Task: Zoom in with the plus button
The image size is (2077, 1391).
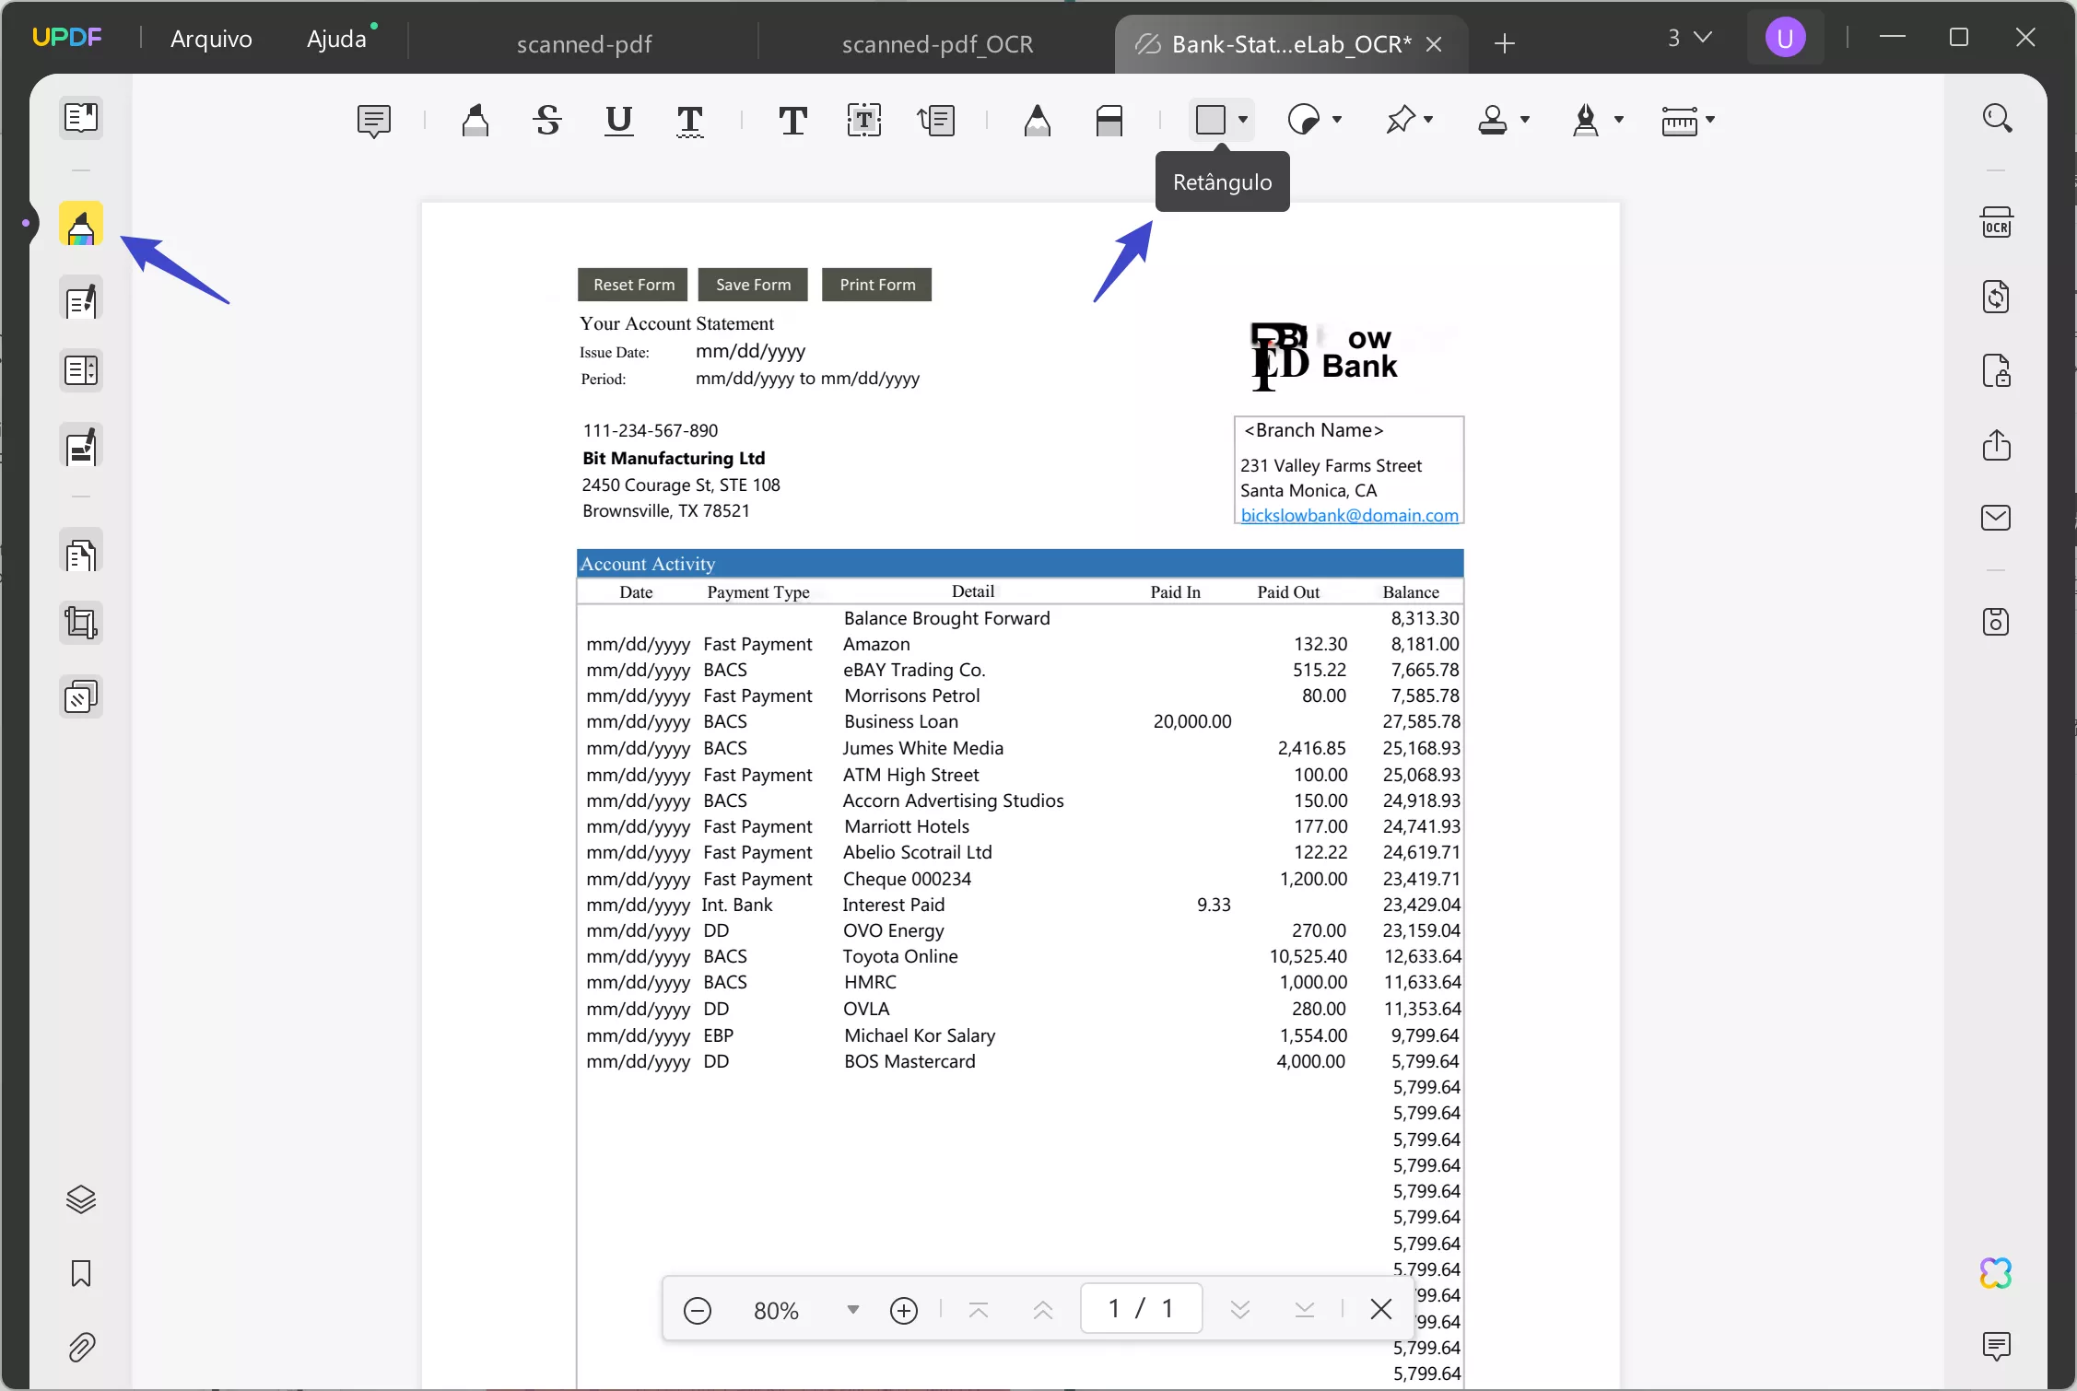Action: pos(903,1310)
